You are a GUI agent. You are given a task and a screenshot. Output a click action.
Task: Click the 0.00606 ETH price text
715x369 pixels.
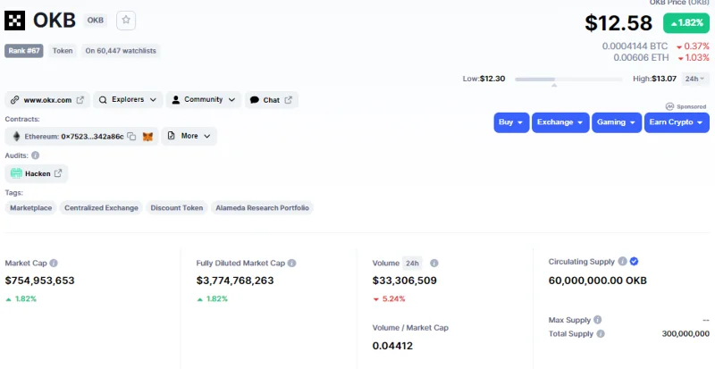[641, 58]
